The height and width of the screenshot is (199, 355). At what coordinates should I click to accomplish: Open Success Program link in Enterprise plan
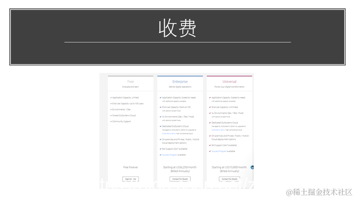point(170,155)
